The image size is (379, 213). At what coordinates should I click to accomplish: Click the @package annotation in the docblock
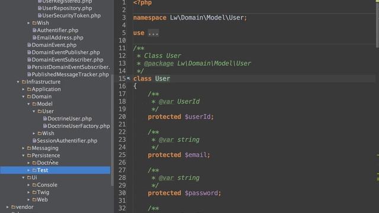pos(159,63)
